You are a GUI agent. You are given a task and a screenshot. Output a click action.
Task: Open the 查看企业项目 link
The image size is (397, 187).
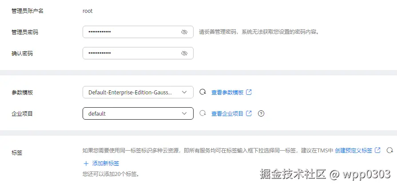click(x=227, y=113)
